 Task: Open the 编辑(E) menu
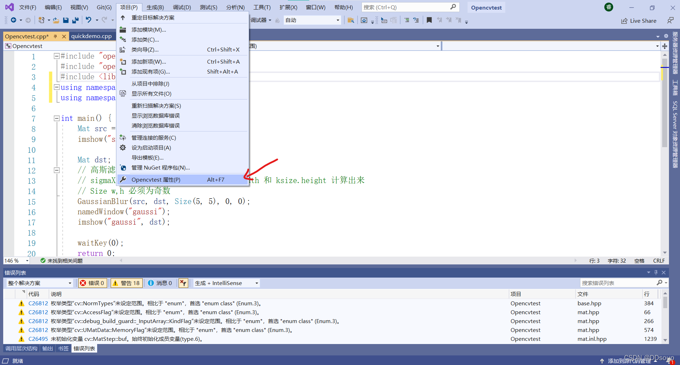(53, 7)
